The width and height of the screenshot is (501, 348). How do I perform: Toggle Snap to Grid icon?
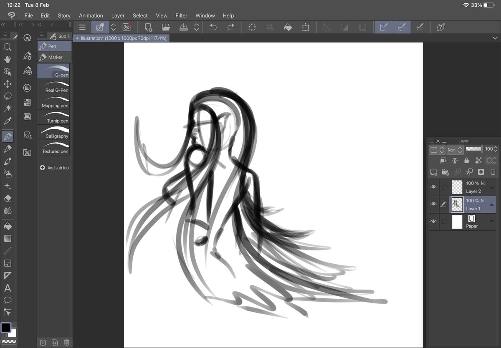point(420,27)
